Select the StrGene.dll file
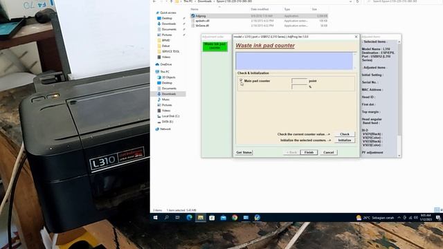Screen dimensions: 443x249 tap(202, 26)
